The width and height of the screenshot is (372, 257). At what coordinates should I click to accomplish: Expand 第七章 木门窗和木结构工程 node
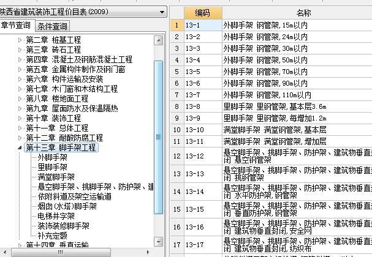coord(20,89)
